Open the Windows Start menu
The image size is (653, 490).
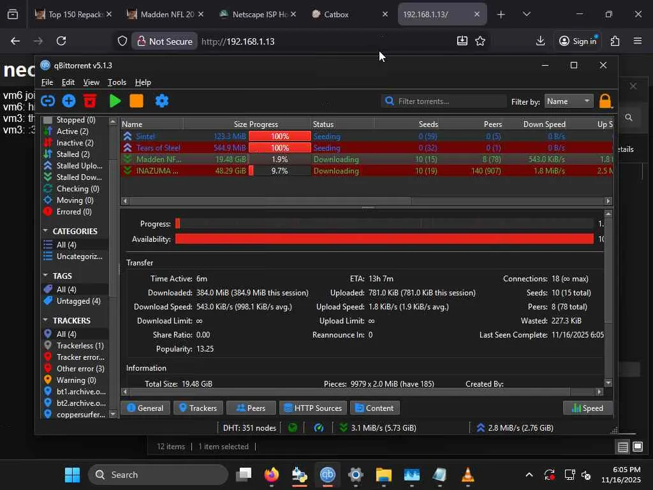pos(73,475)
